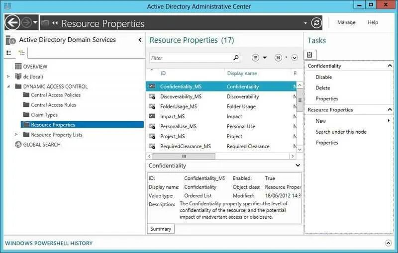Switch navigation to tree view icon
Image resolution: width=398 pixels, height=253 pixels.
tap(22, 53)
